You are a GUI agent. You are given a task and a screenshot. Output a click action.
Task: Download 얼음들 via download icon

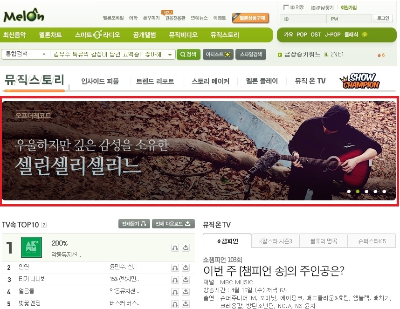[x=186, y=292]
